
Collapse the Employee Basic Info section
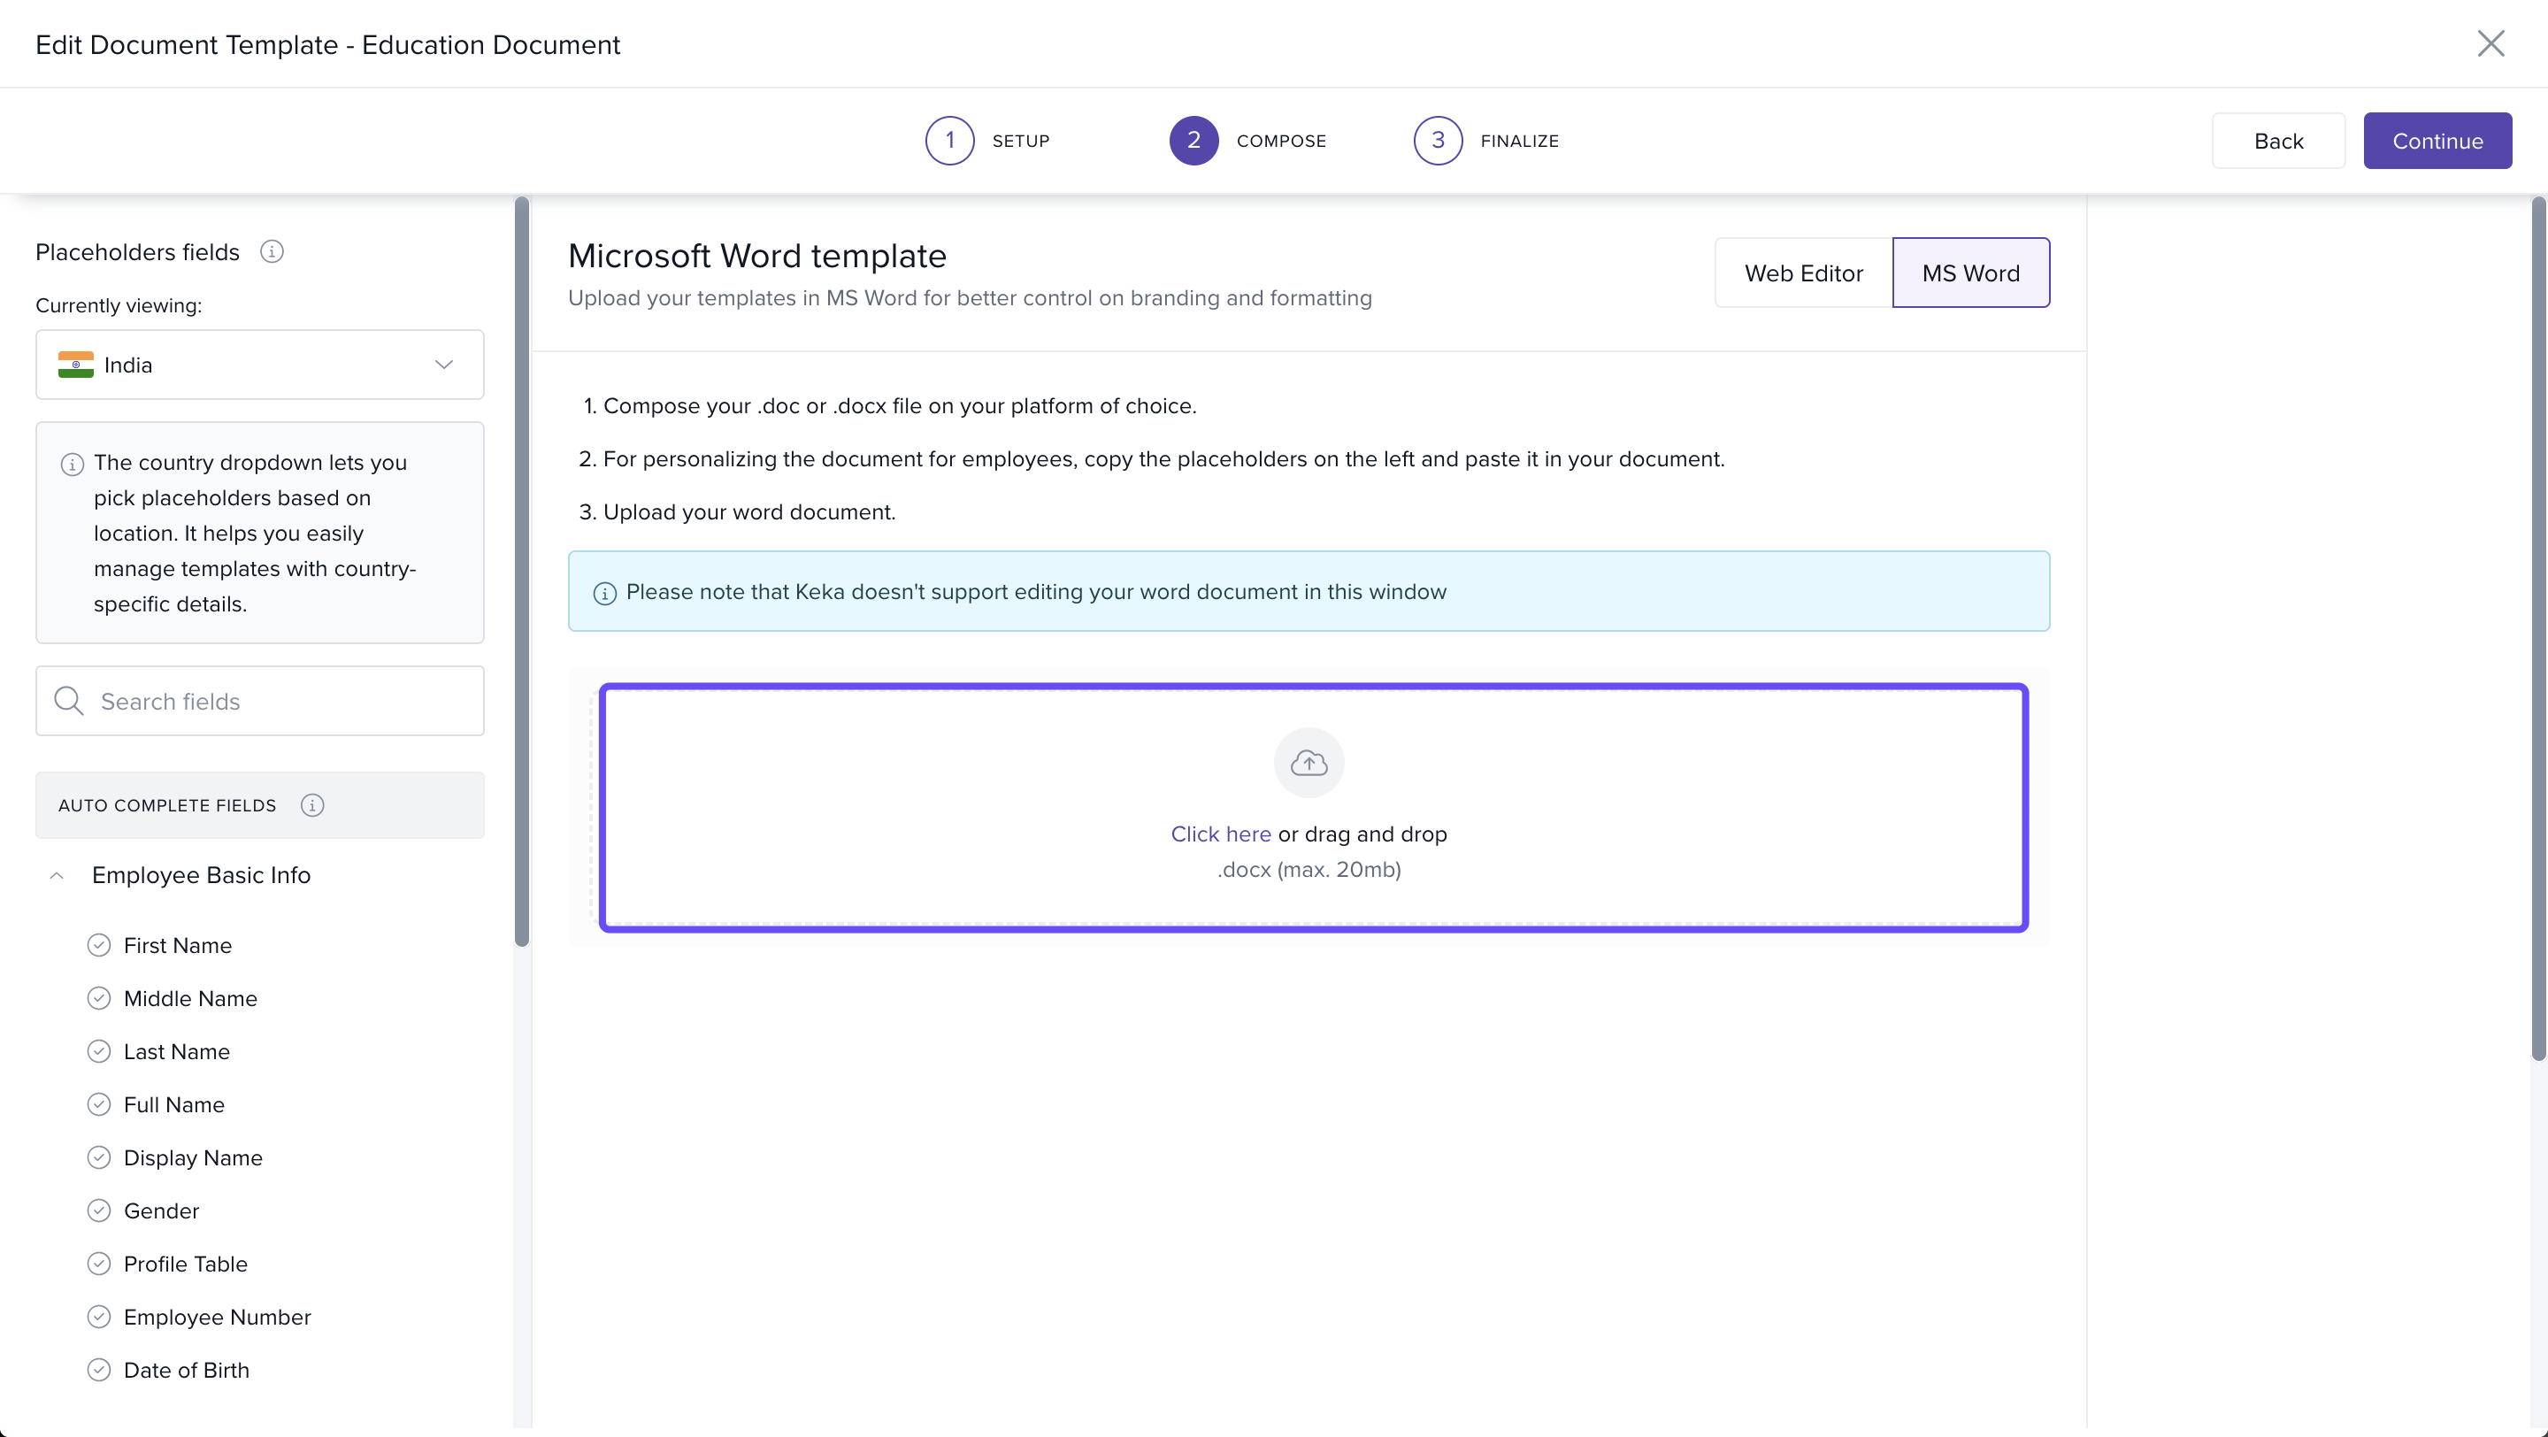[x=58, y=875]
